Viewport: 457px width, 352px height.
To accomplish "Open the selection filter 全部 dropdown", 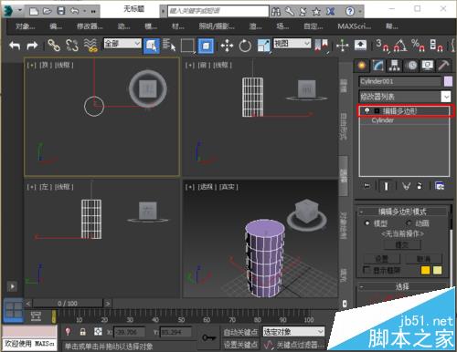I will pos(122,44).
